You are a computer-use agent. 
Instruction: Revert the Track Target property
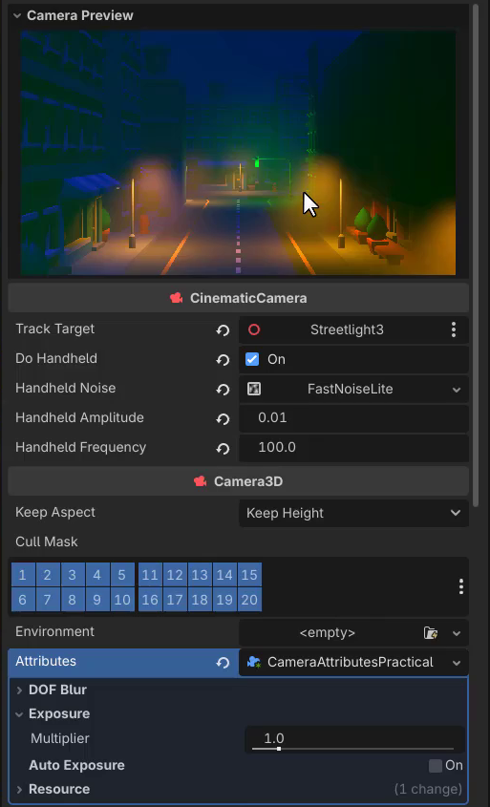click(x=223, y=329)
